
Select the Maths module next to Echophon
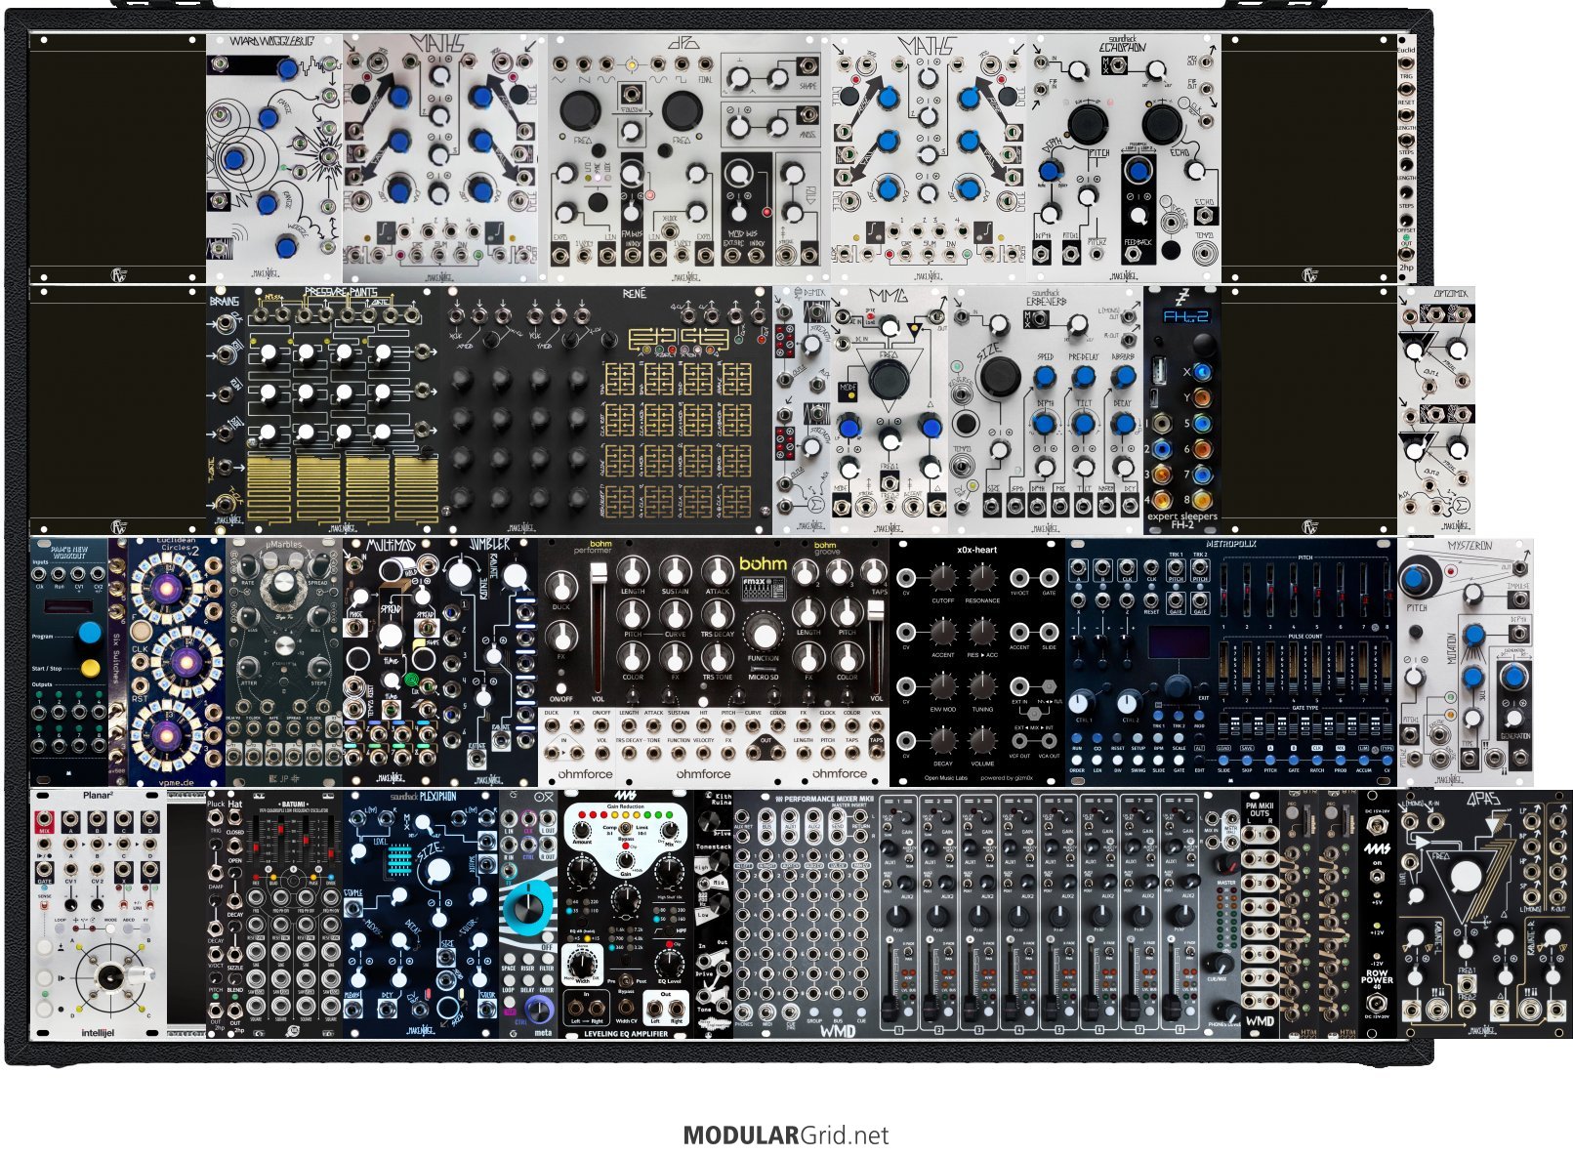929,158
